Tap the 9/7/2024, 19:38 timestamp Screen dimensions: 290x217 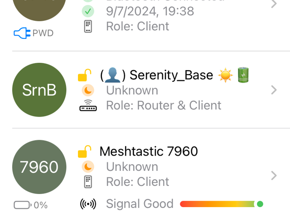(x=150, y=10)
